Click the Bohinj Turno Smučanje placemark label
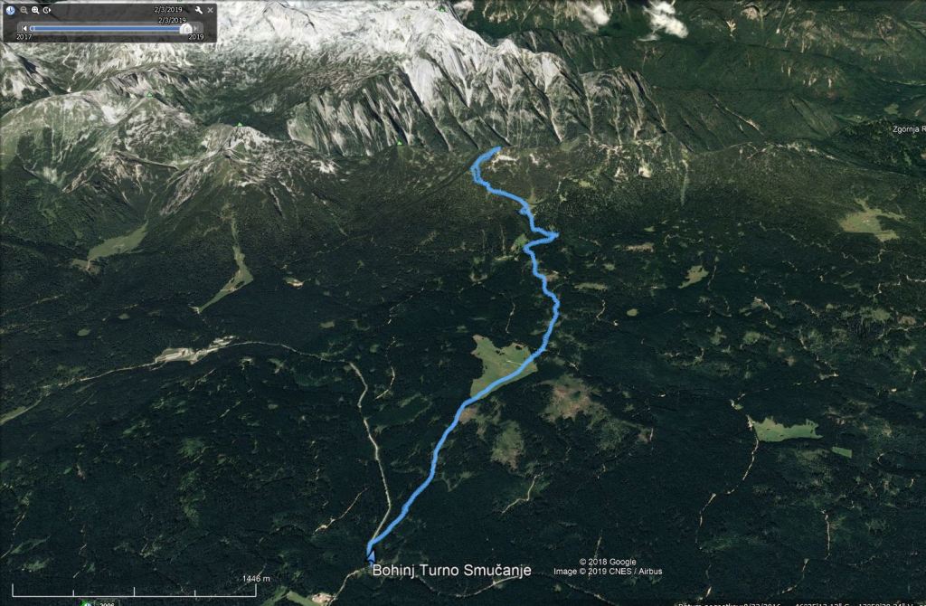Viewport: 926px width, 606px height. (452, 570)
